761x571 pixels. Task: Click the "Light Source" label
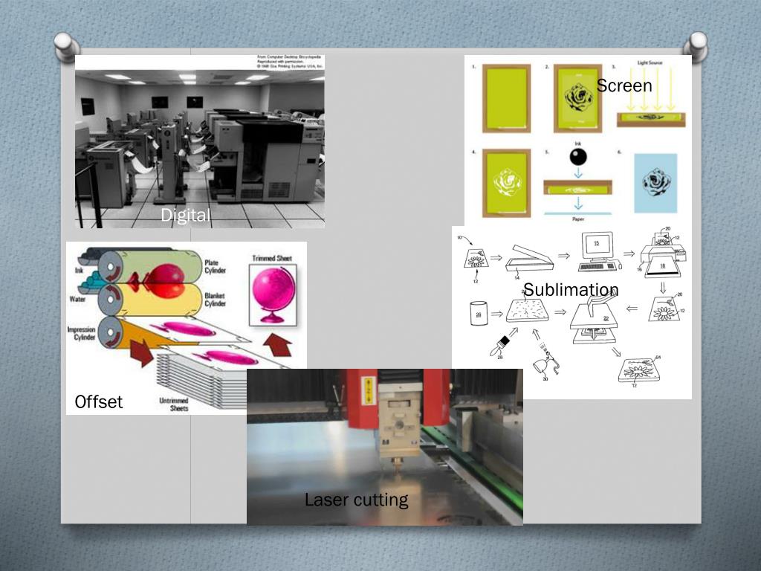[650, 62]
